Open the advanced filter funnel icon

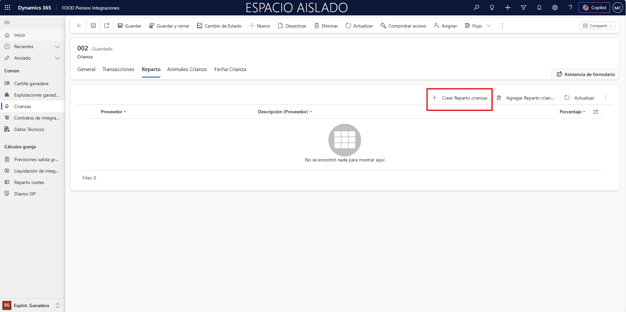(x=524, y=8)
